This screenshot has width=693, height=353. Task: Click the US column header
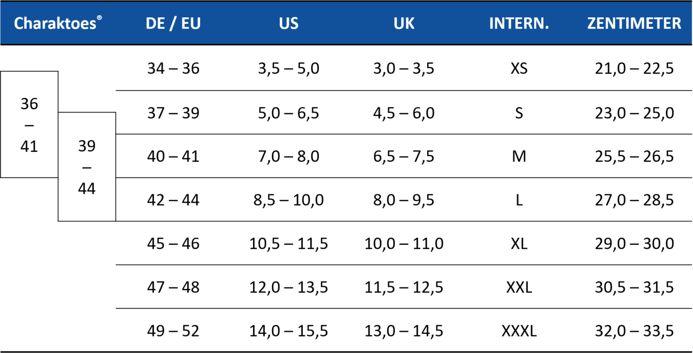tap(289, 23)
